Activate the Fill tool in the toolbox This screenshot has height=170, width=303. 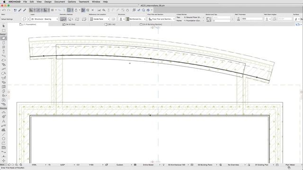(3, 130)
